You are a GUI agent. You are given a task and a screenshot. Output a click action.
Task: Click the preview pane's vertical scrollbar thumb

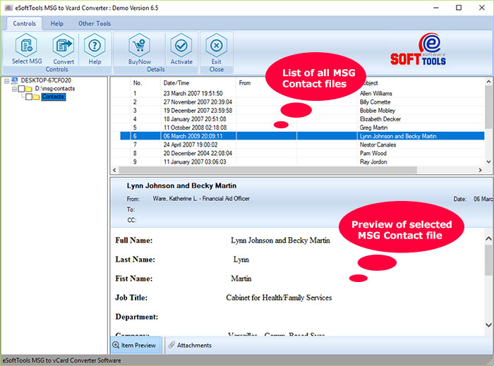(x=488, y=260)
